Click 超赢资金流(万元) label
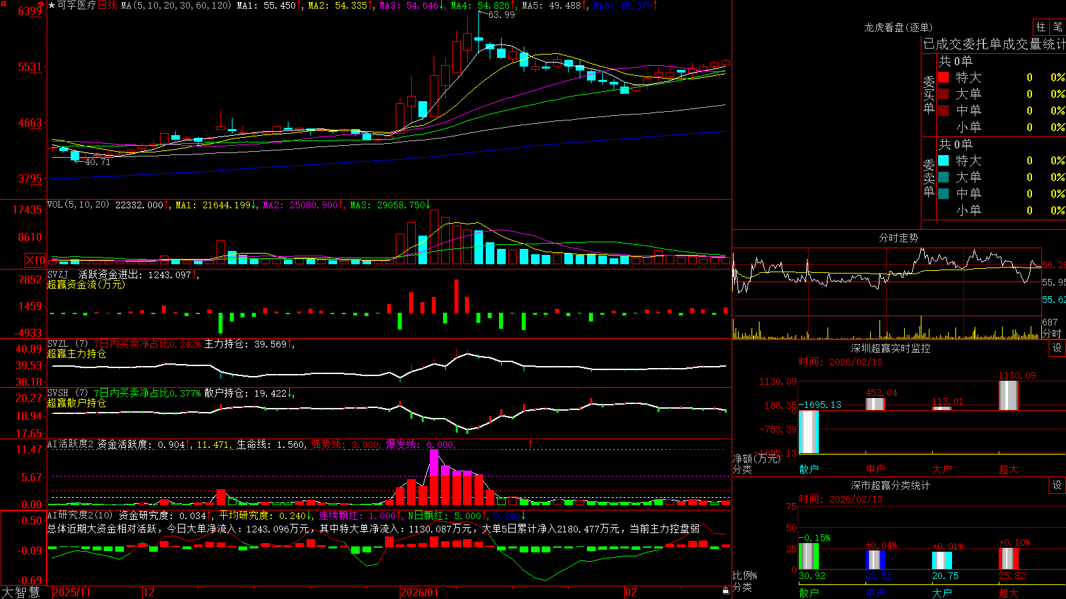The image size is (1066, 599). (86, 284)
